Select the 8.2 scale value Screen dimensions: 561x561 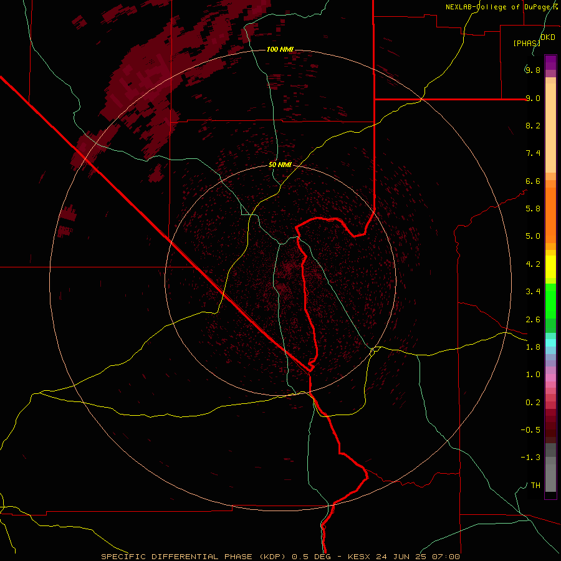533,125
